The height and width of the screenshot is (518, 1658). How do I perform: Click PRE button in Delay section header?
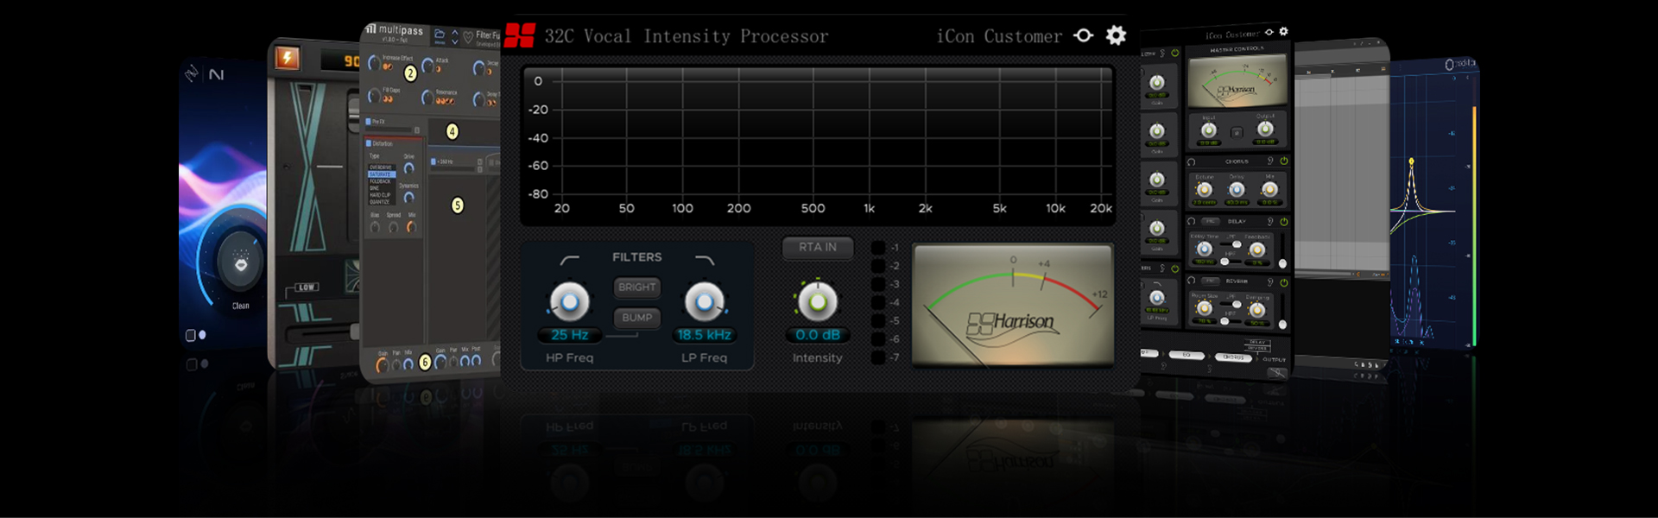pyautogui.click(x=1212, y=222)
